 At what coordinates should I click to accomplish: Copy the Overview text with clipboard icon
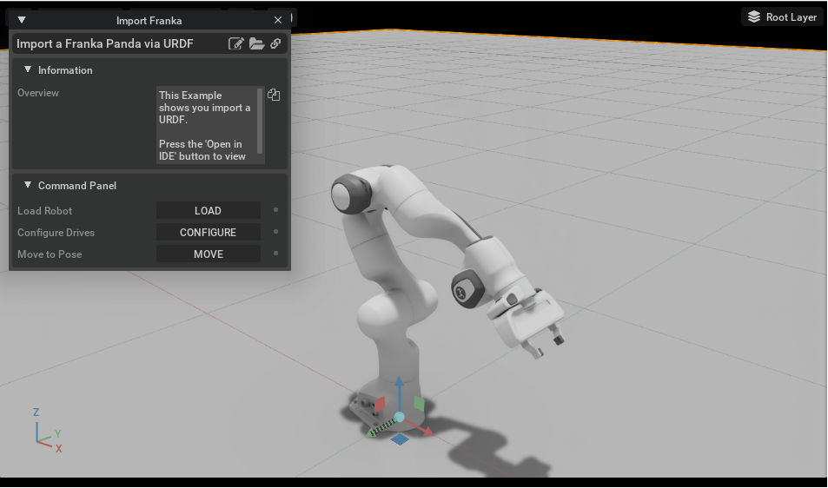coord(274,95)
